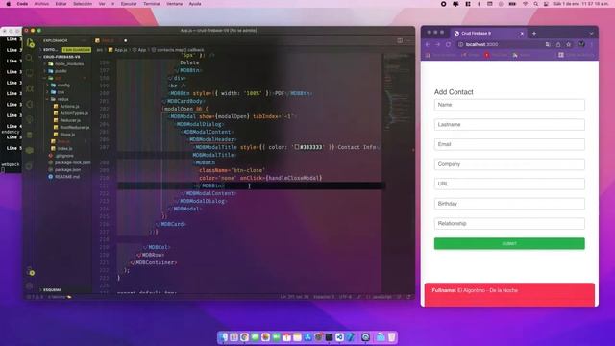Open Finder from the Dock
This screenshot has height=346, width=615.
click(224, 337)
